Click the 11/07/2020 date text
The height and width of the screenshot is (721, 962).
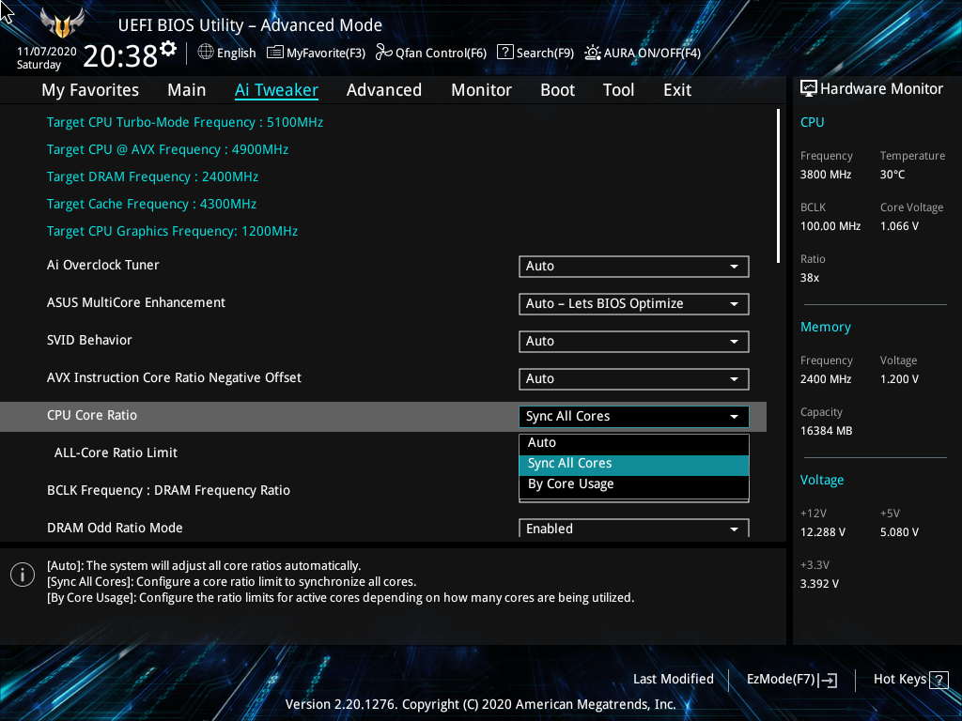click(47, 52)
